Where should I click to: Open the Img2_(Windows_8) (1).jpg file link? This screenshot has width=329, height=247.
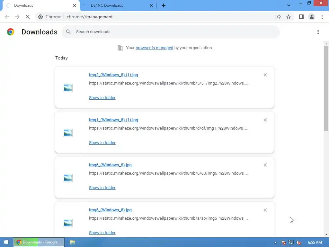tap(113, 75)
